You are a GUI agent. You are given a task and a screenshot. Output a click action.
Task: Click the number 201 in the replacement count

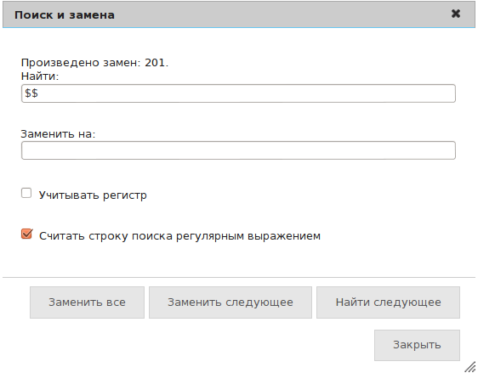pos(155,63)
